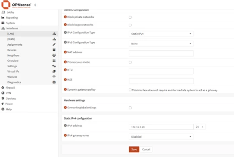Expand the System menu
Viewport: 234px width, 157px height.
point(10,23)
